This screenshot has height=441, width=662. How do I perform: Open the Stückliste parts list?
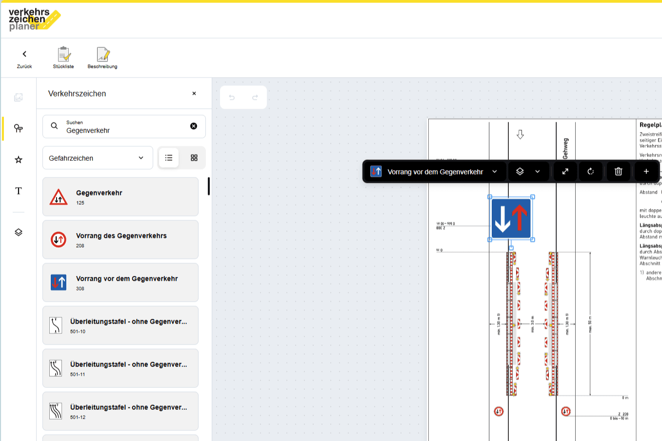[x=63, y=58]
